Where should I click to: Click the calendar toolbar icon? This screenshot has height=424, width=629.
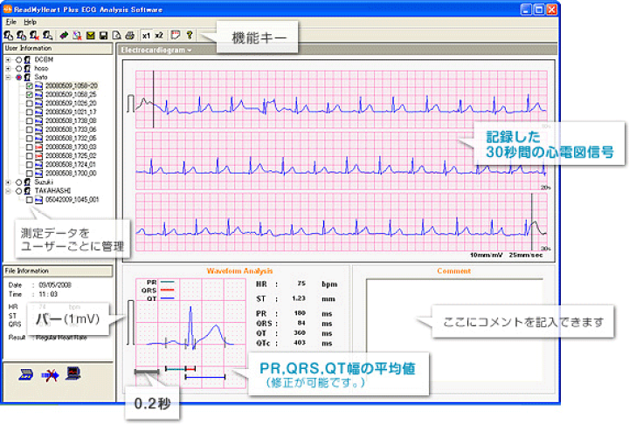tap(176, 35)
